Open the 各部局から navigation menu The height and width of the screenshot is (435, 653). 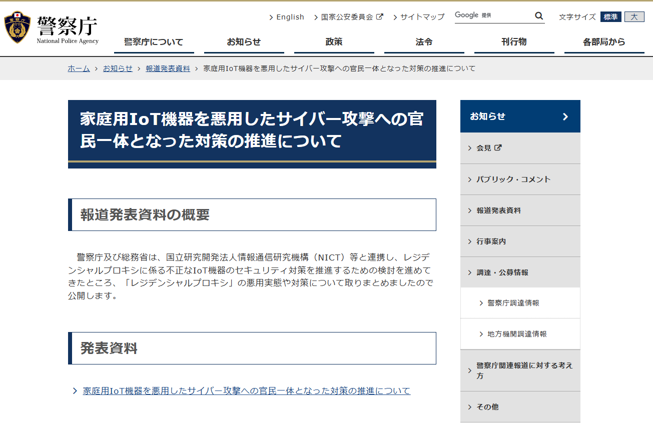pyautogui.click(x=604, y=42)
